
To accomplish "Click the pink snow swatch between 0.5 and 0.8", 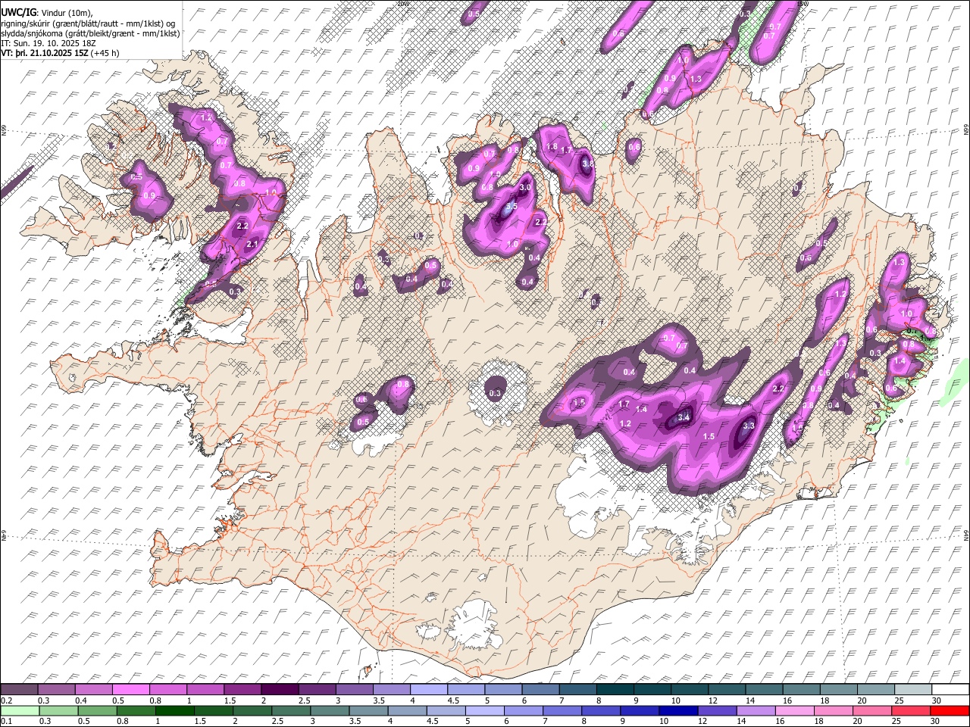I will click(130, 689).
